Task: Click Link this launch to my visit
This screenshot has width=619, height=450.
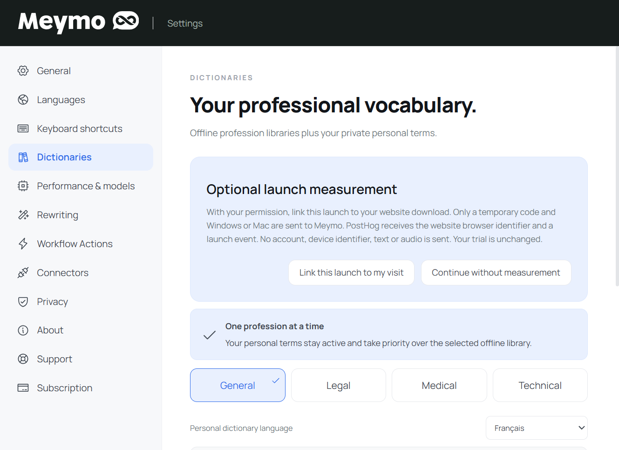Action: coord(352,272)
